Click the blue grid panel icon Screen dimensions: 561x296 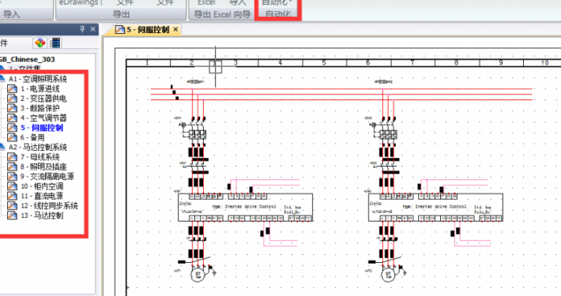[x=55, y=43]
